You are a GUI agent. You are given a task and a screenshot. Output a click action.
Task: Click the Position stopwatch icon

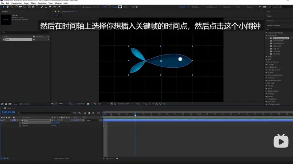pyautogui.click(x=20, y=123)
